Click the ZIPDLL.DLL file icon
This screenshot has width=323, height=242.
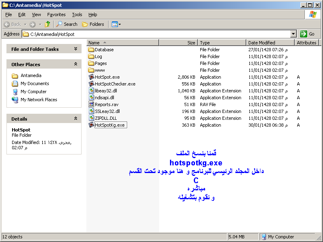click(91, 118)
